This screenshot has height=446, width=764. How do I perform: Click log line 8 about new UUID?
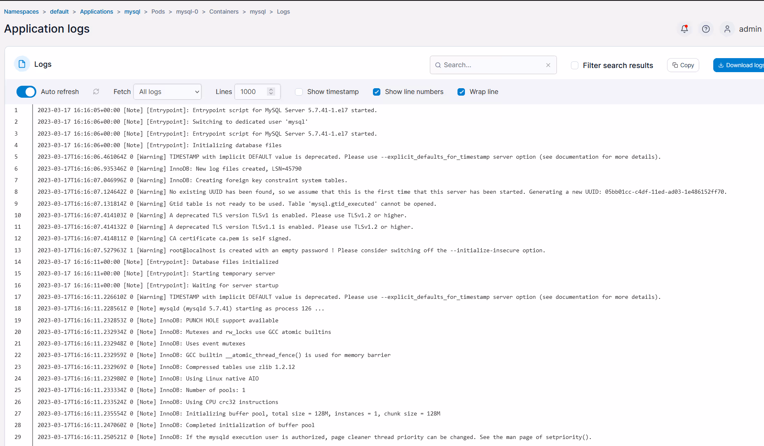[382, 192]
